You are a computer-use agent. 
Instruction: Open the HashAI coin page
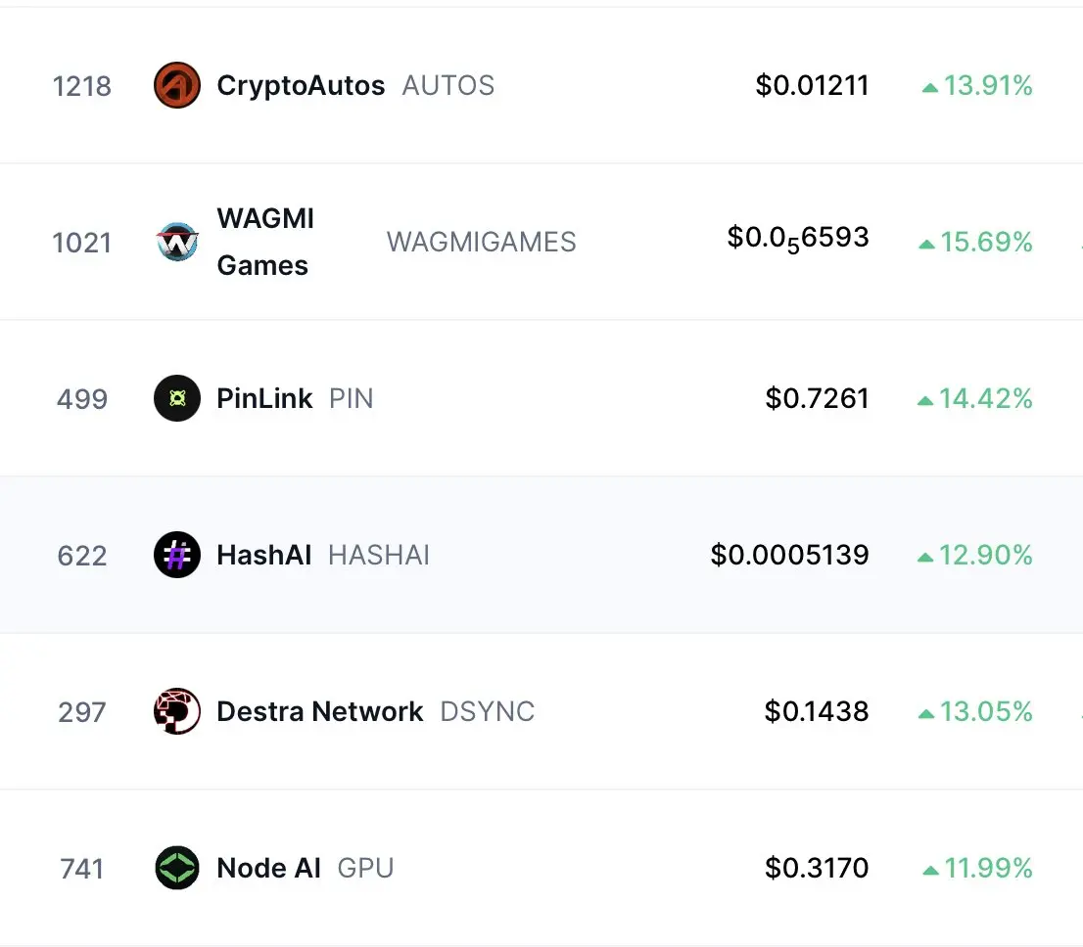click(263, 555)
